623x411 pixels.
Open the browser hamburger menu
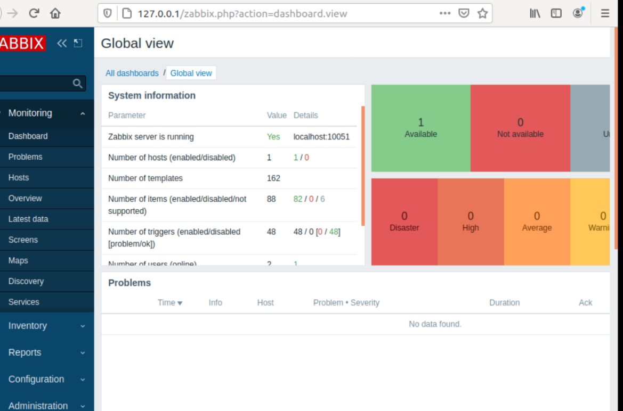(x=605, y=13)
